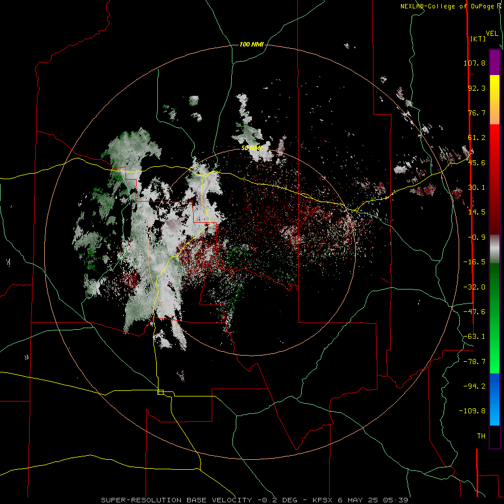Pick the blue segment of the color bar
Screen dimensions: 504x504
point(494,399)
